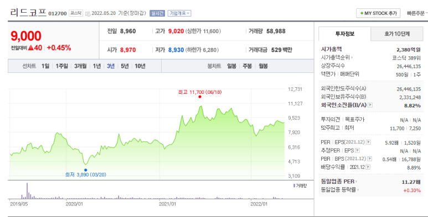This screenshot has height=217, width=428.
Task: Click the 거래대금 value 529 백만
Action: click(x=282, y=50)
